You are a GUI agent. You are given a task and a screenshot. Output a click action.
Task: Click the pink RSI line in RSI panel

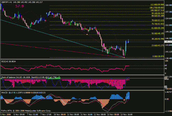coord(65,68)
